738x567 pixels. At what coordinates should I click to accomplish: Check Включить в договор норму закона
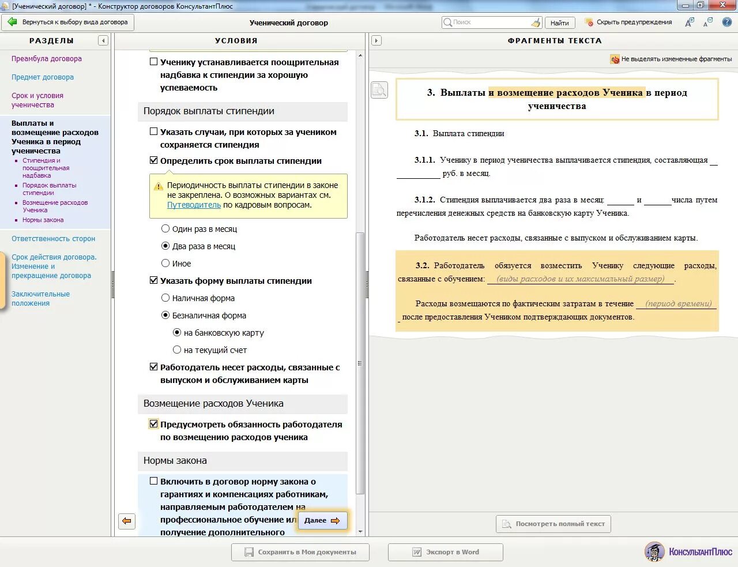pyautogui.click(x=154, y=481)
